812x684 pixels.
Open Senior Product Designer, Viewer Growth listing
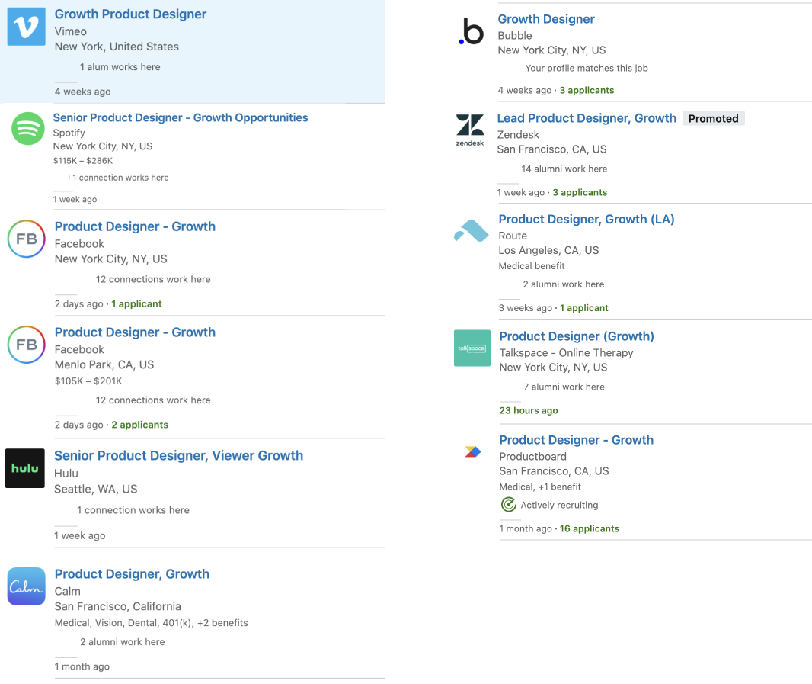pos(178,455)
